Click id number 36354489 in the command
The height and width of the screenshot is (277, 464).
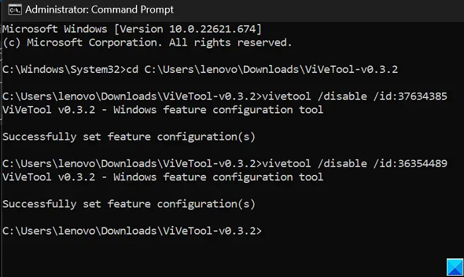pos(422,164)
